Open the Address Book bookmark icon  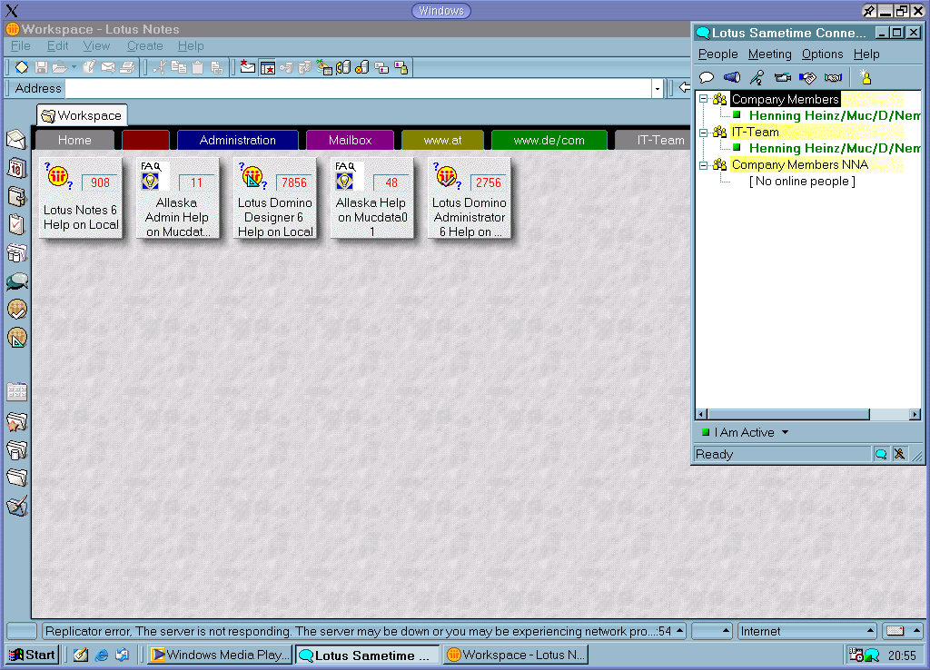click(x=16, y=196)
